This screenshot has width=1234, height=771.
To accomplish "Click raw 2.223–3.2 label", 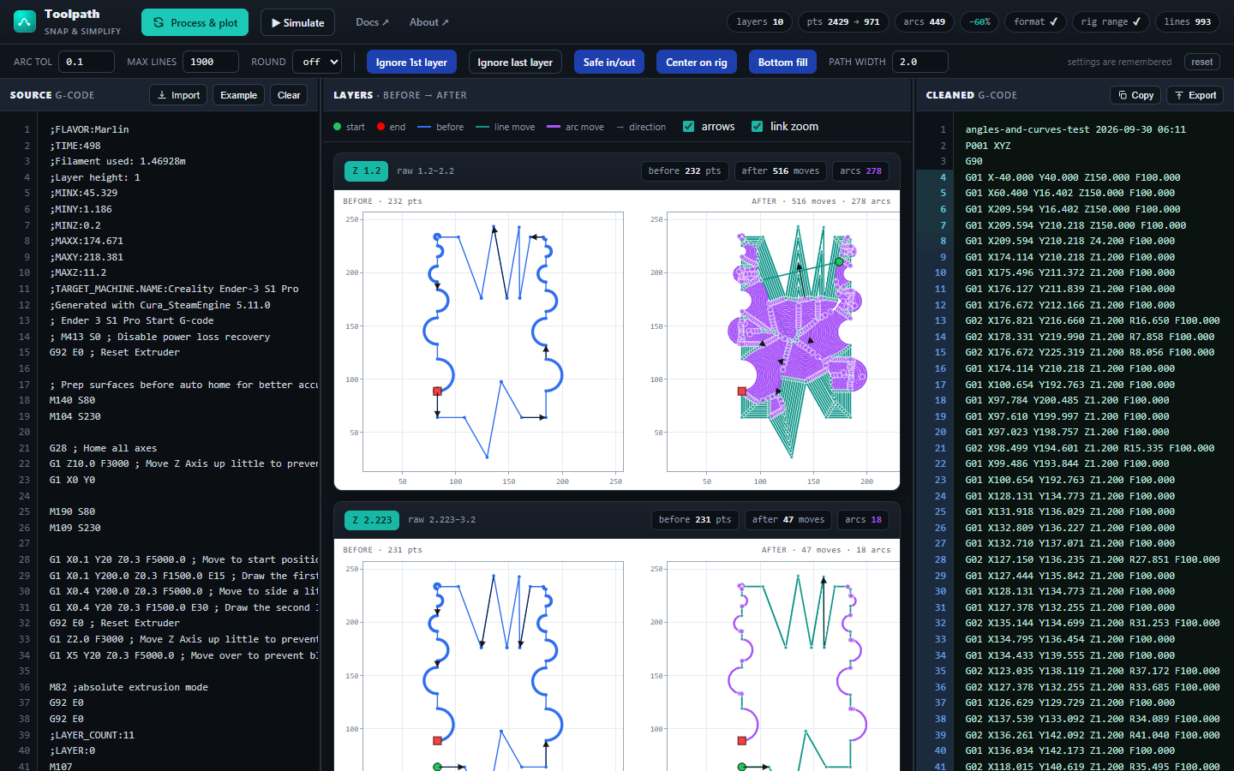I will 442,520.
